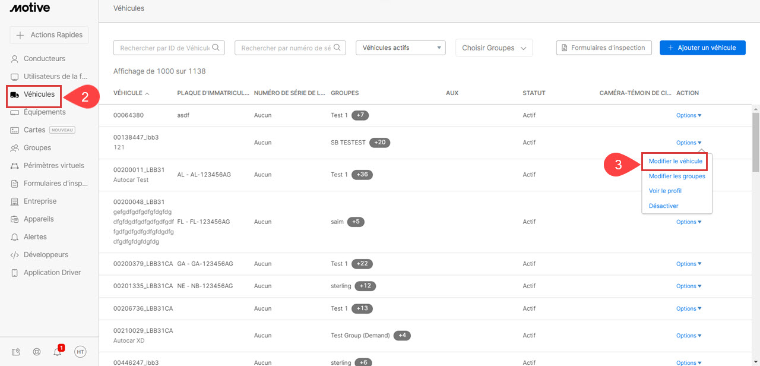Open the HT user avatar menu

coord(80,352)
